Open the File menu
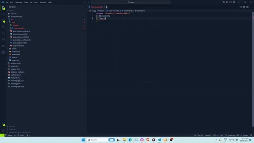This screenshot has width=254, height=143. 7,2
